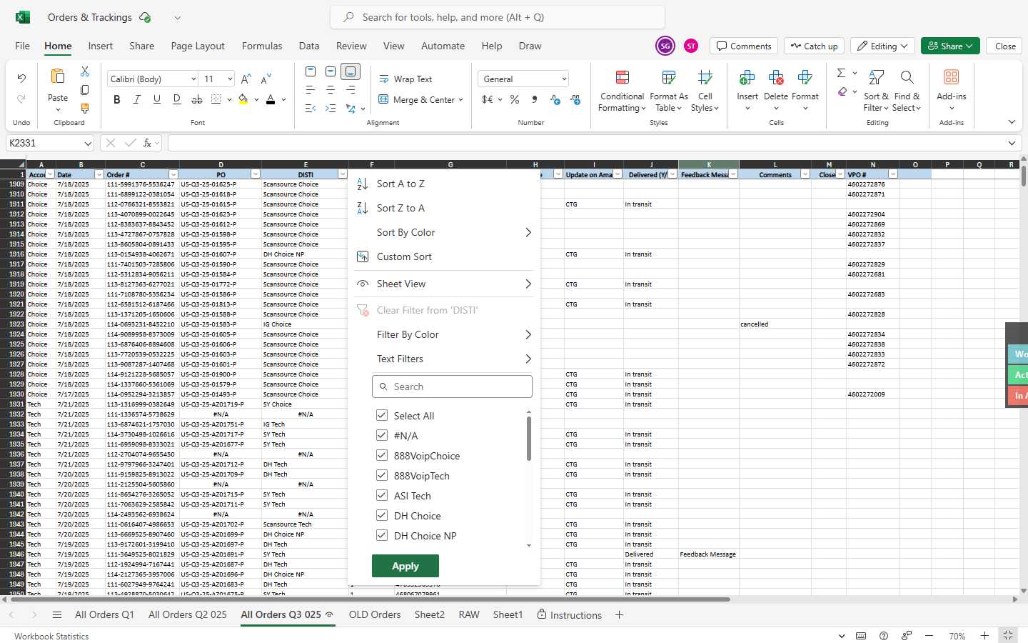1028x643 pixels.
Task: Click the Copy icon in Clipboard
Action: (85, 90)
